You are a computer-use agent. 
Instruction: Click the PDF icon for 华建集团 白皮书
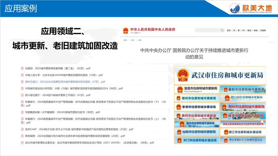click(x=22, y=112)
